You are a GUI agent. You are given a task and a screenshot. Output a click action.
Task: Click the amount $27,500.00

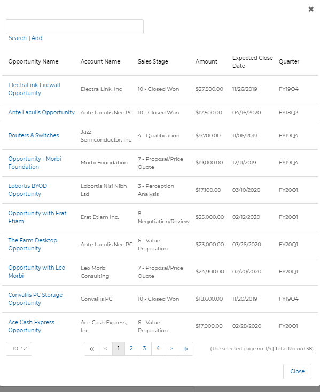click(209, 89)
